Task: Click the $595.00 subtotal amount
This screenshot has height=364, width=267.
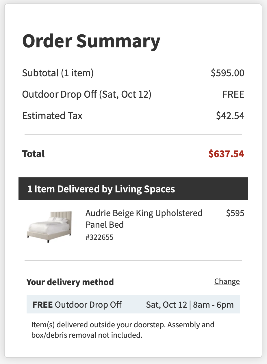Action: pyautogui.click(x=227, y=73)
